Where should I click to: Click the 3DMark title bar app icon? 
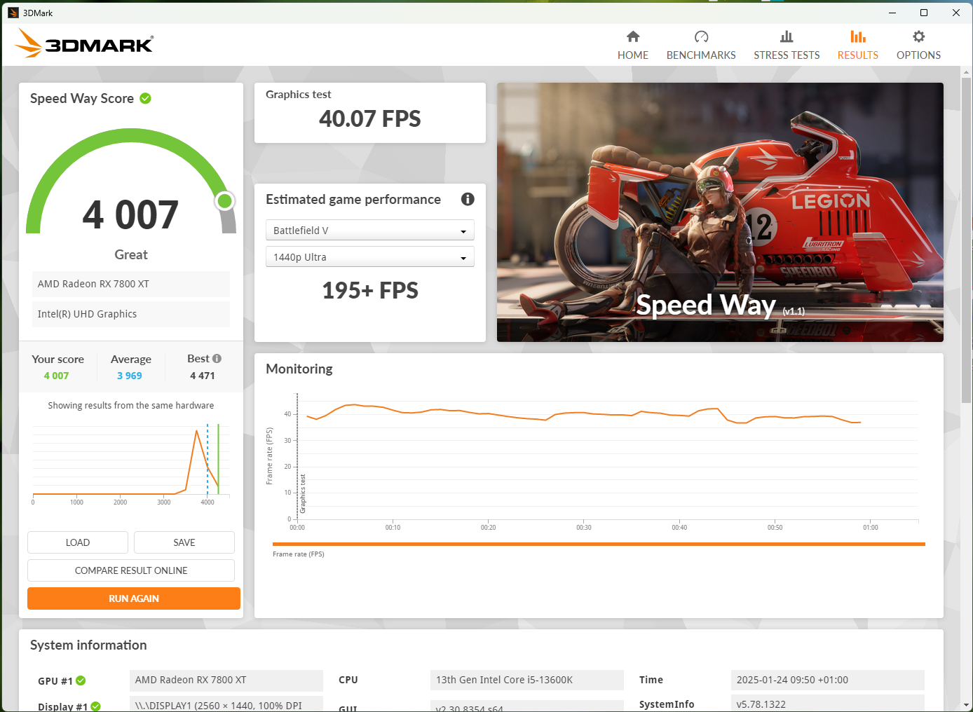(x=13, y=13)
